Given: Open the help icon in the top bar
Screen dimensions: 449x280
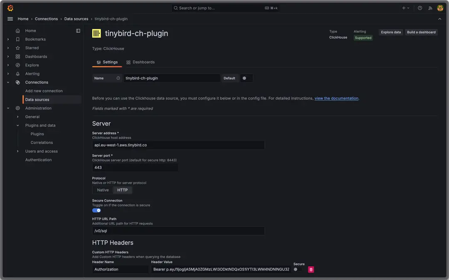Looking at the screenshot, I should (x=420, y=7).
